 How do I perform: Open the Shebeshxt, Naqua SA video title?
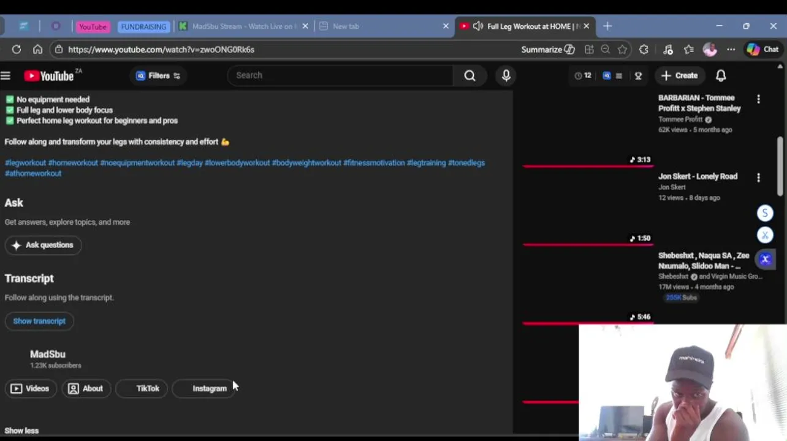coord(704,261)
